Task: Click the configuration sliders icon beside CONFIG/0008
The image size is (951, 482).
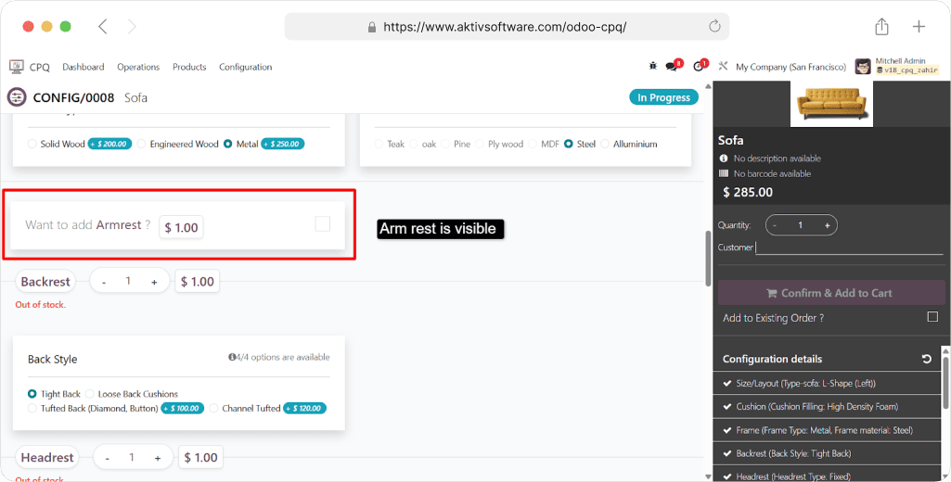Action: [x=17, y=97]
